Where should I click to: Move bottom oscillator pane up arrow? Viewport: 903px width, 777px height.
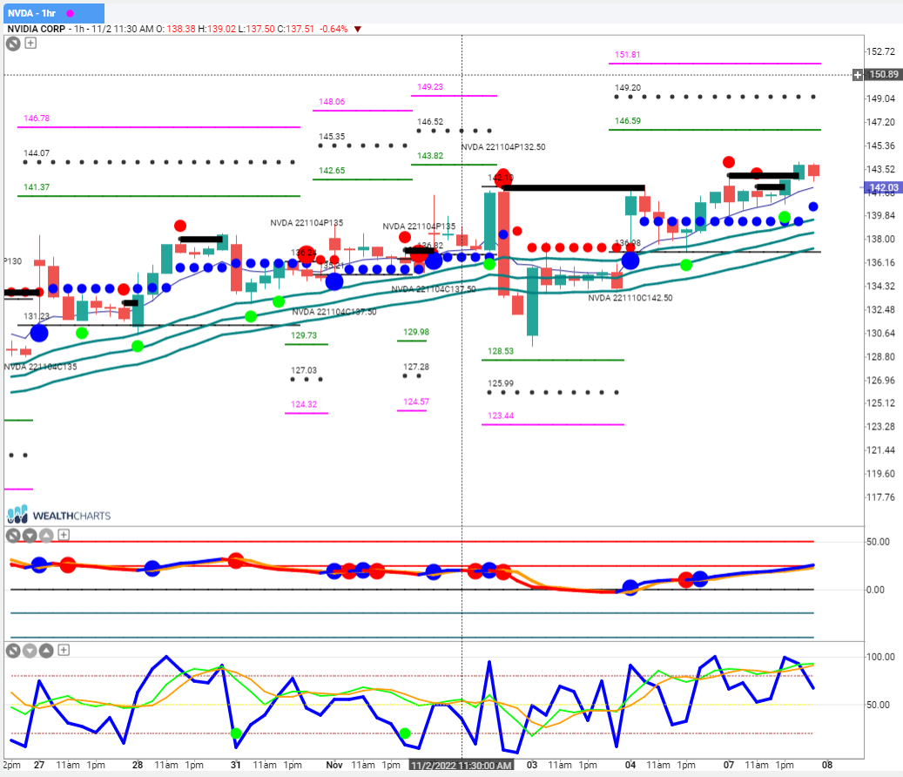[x=46, y=651]
